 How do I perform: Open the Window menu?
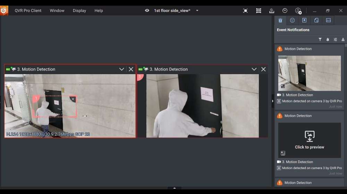(x=57, y=11)
